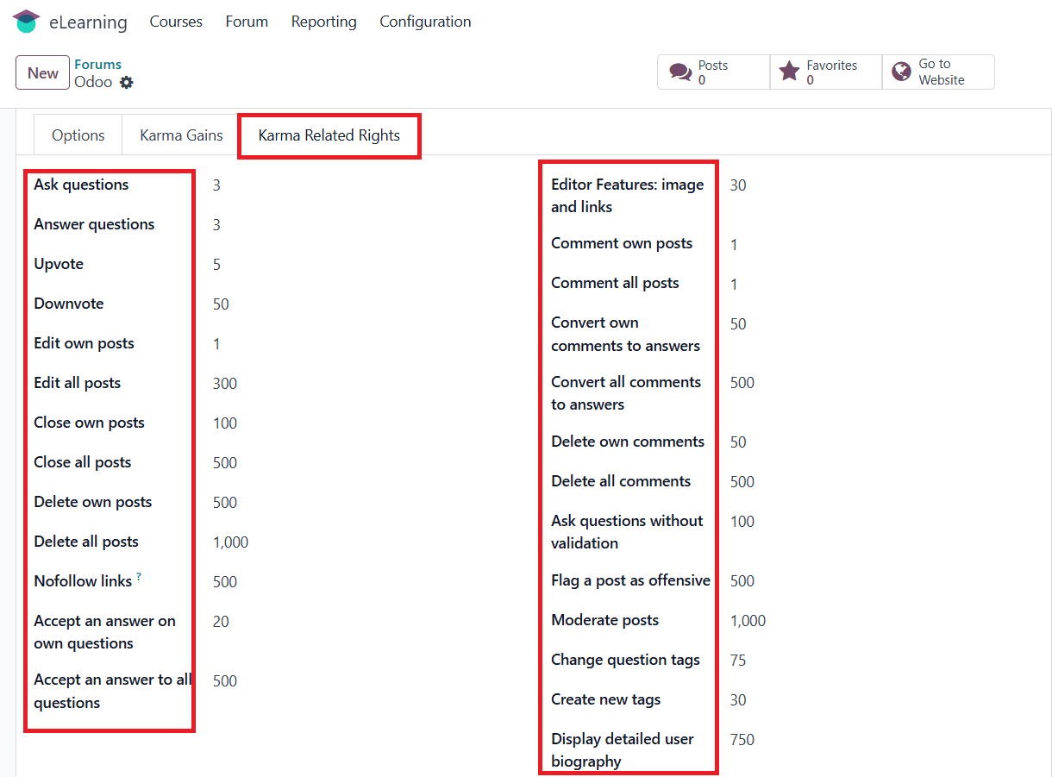Click the New button
This screenshot has width=1052, height=777.
click(x=43, y=73)
